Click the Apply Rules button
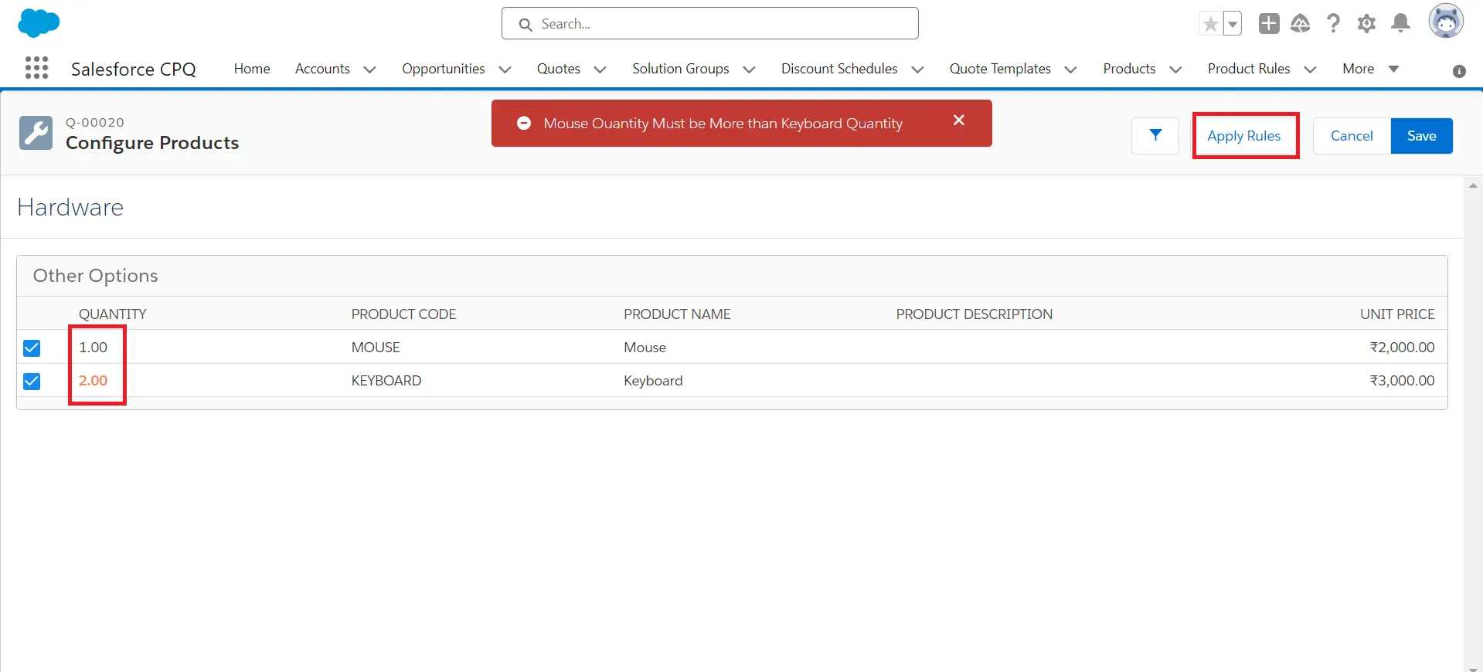 (1243, 136)
